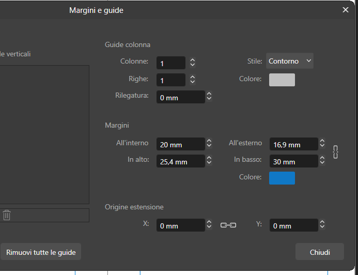Viewport: 358px width, 275px height.
Task: Decrease In alto margin with down arrow
Action: click(209, 163)
